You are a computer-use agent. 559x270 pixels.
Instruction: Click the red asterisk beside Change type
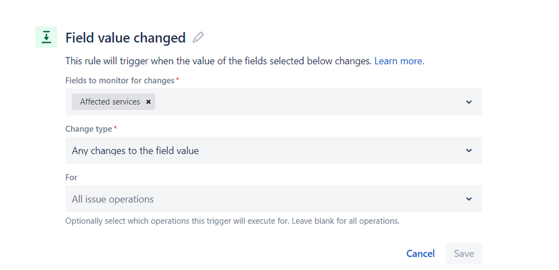tap(115, 128)
